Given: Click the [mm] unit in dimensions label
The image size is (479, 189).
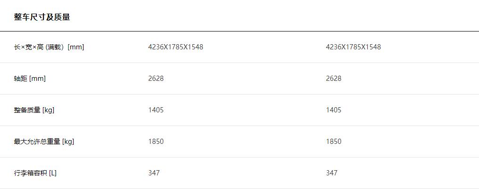Looking at the screenshot, I should (x=76, y=47).
